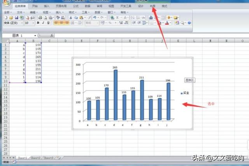The height and width of the screenshot is (166, 249).
Task: Select the 奖金 legend entry in chart
Action: tap(185, 93)
